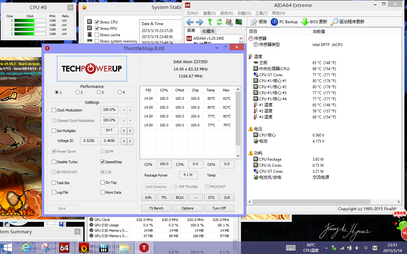This screenshot has height=254, width=407.
Task: Click the 中 input method tray icon
Action: click(366, 248)
